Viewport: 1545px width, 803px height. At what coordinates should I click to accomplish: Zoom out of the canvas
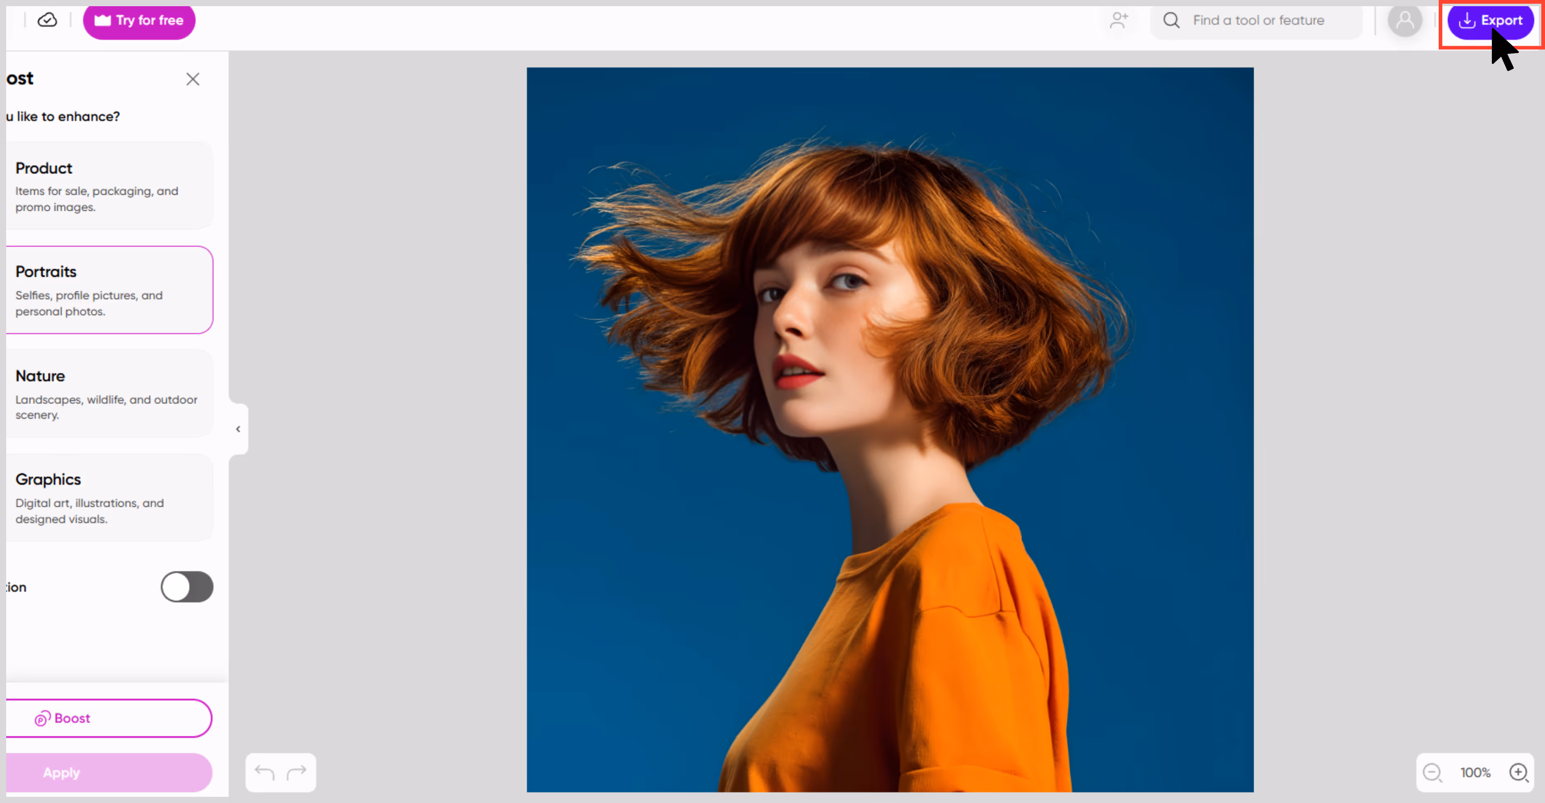click(x=1432, y=773)
